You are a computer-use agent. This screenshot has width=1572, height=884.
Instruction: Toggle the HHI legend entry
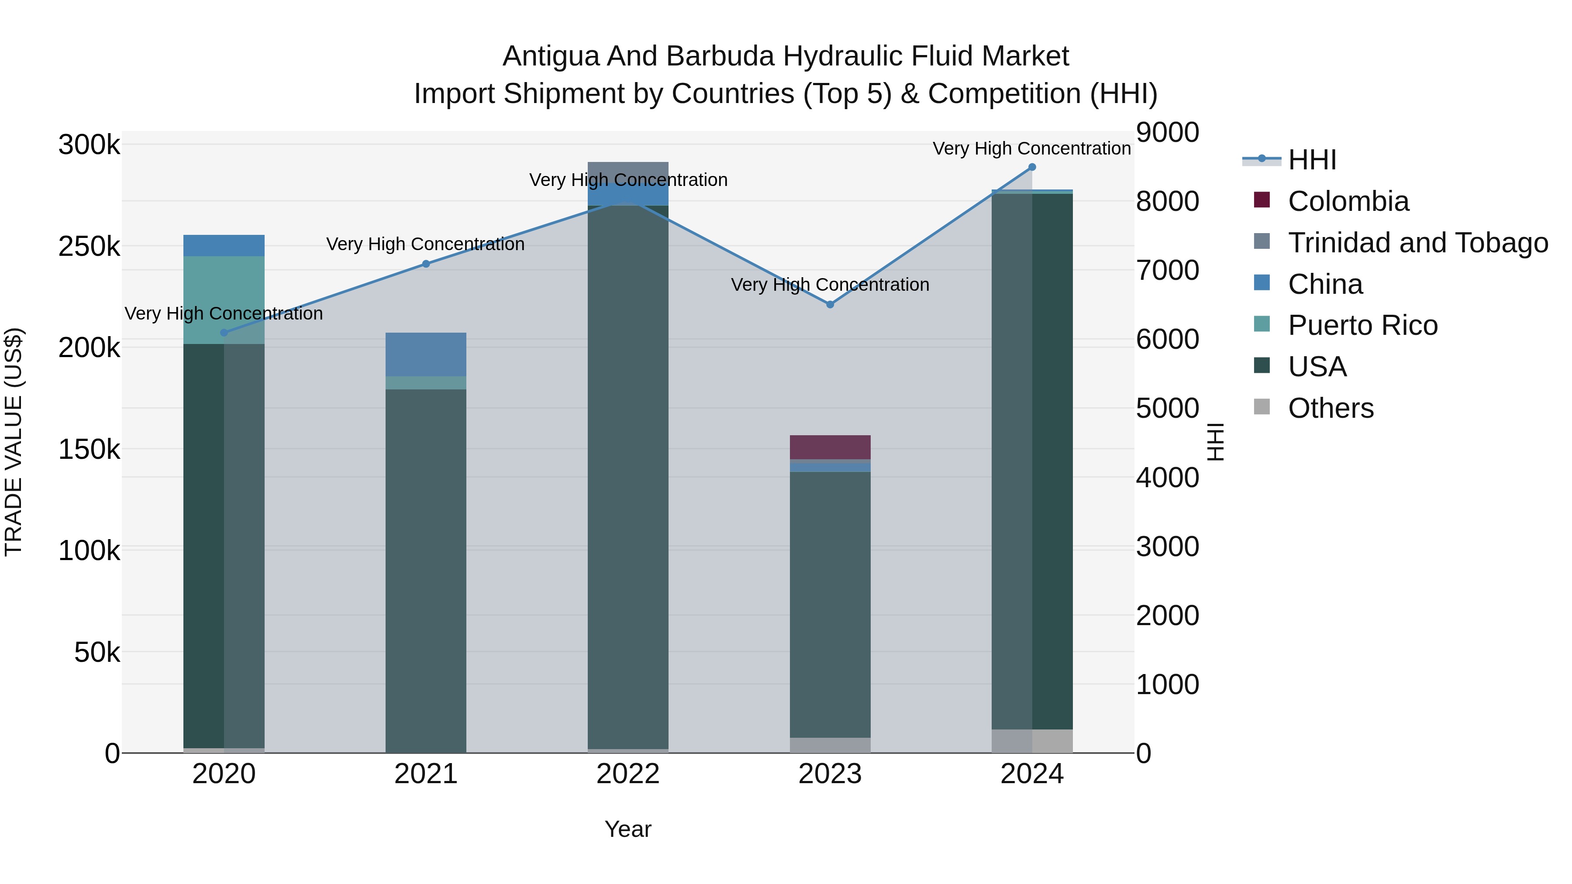(1289, 160)
